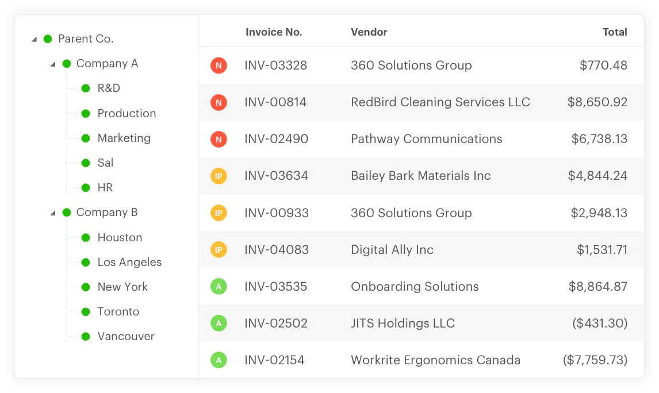Screen dimensions: 659x393
Task: Click the IP status icon on INV-03634
Action: coord(219,176)
